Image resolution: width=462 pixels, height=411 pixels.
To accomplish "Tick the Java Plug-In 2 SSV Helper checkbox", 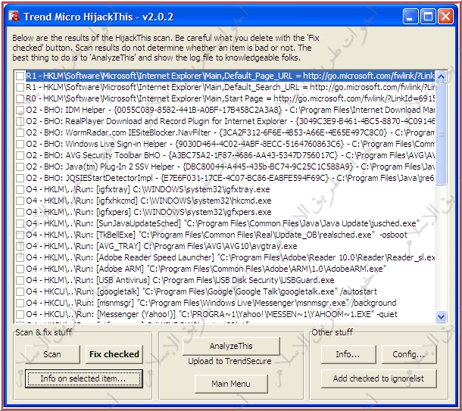I will click(20, 167).
